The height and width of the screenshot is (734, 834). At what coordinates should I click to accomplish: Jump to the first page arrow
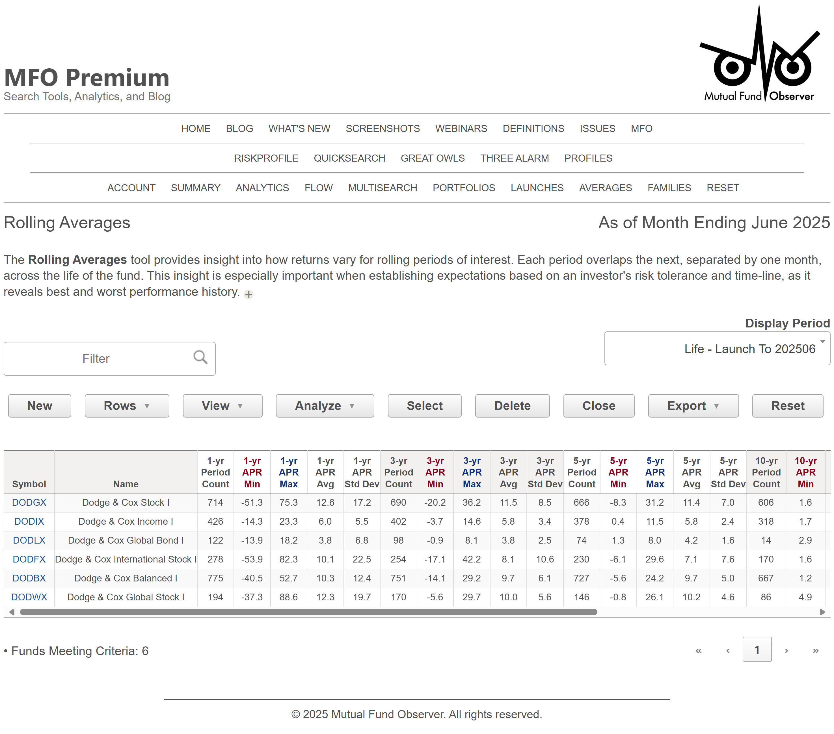pyautogui.click(x=698, y=650)
